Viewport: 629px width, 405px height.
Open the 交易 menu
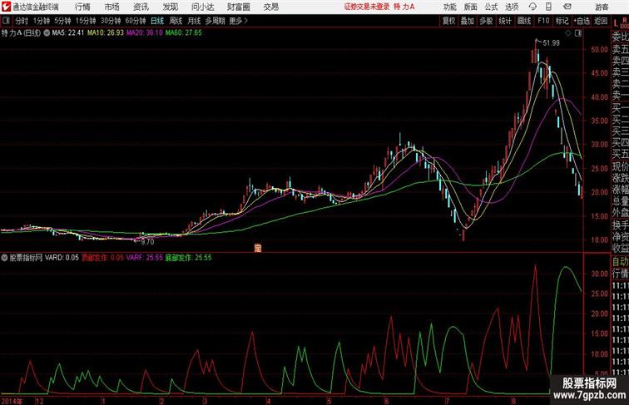[270, 7]
